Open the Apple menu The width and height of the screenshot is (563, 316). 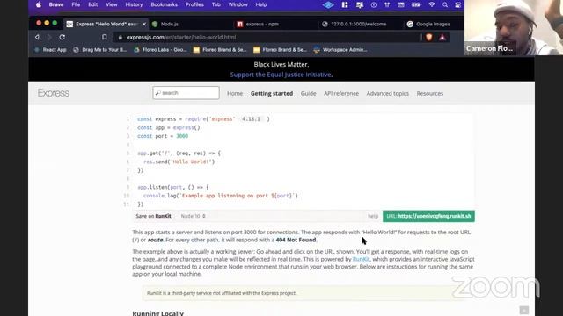pyautogui.click(x=39, y=4)
